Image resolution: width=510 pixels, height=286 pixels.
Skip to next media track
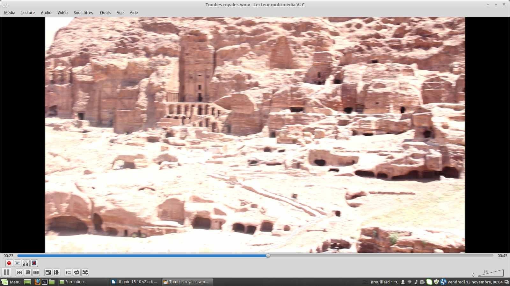coord(36,272)
